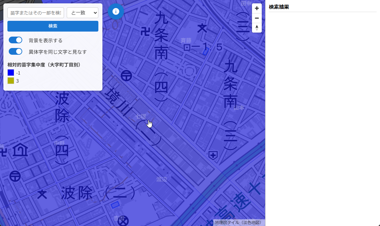Click the blue -1 legend swatch

point(10,73)
